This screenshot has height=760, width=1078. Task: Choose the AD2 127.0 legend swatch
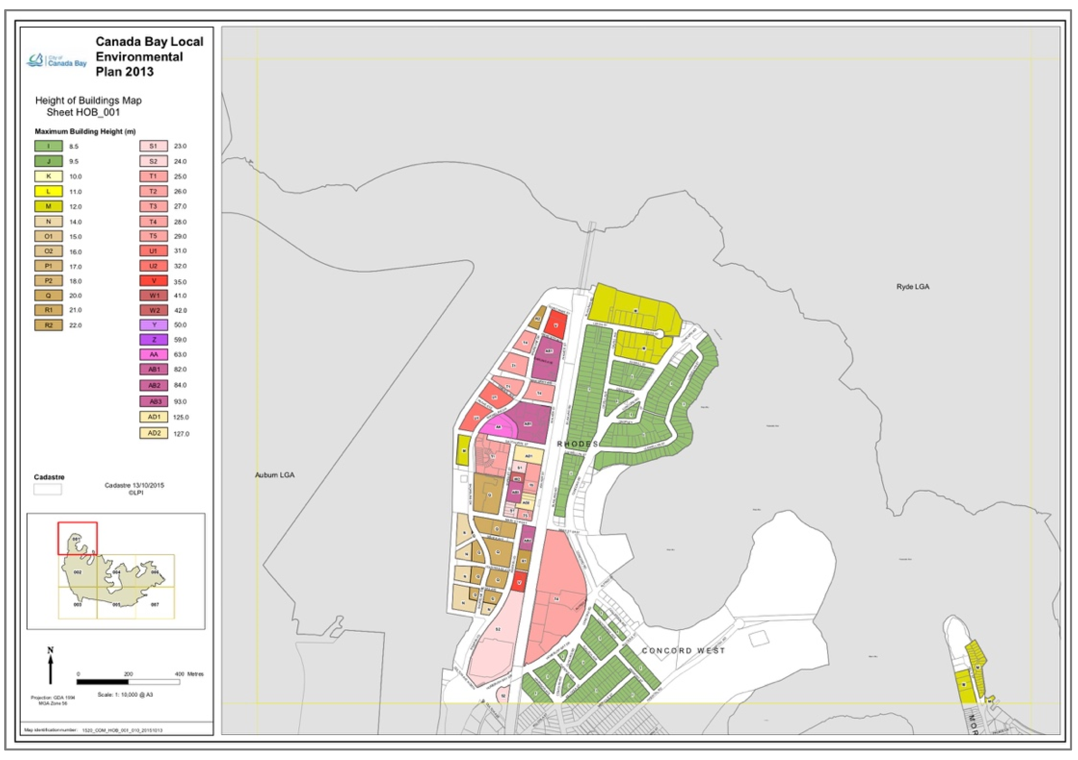[x=153, y=433]
